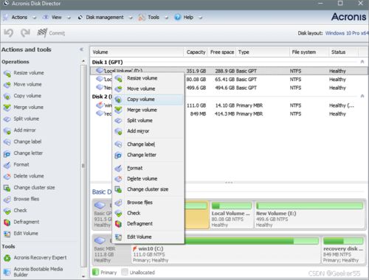Click Add mirror icon in left panel

(7, 130)
